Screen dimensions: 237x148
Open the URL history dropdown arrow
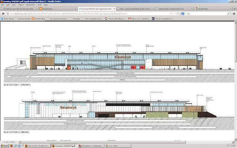[175, 14]
